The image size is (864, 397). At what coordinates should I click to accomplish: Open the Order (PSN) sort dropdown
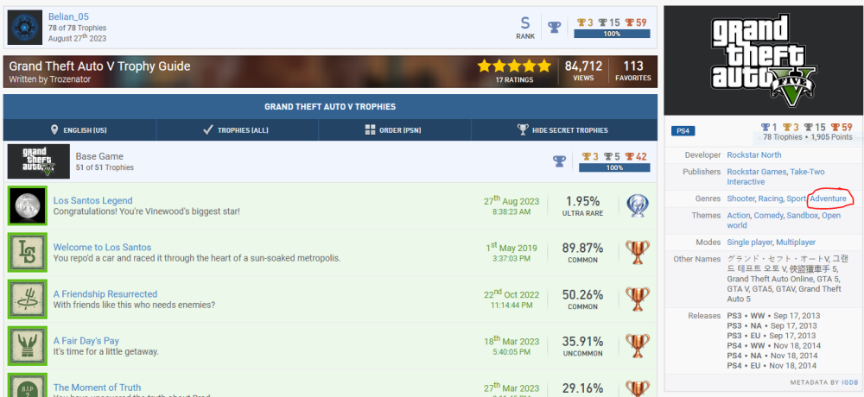395,130
